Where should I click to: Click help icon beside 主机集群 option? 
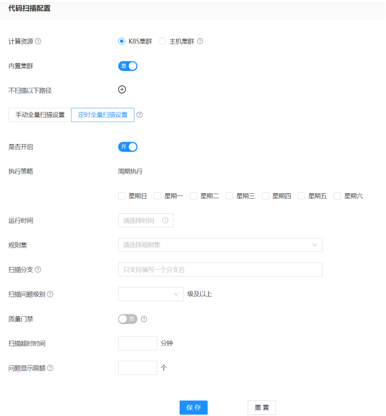200,41
